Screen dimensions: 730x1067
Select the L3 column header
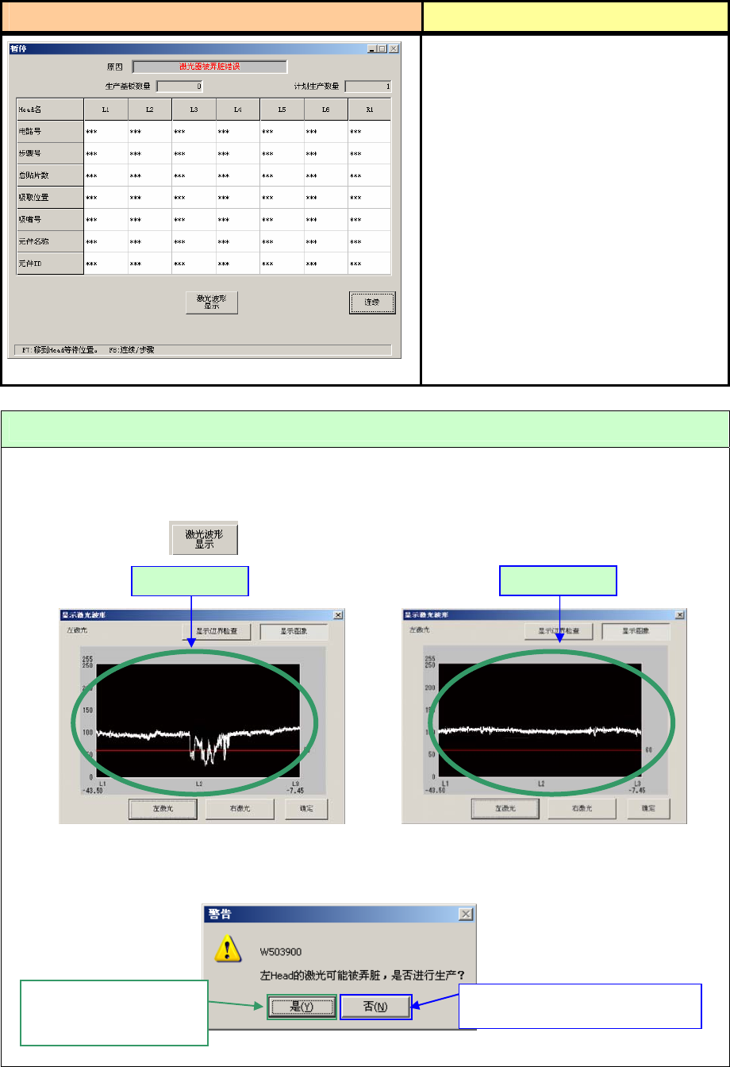(194, 109)
